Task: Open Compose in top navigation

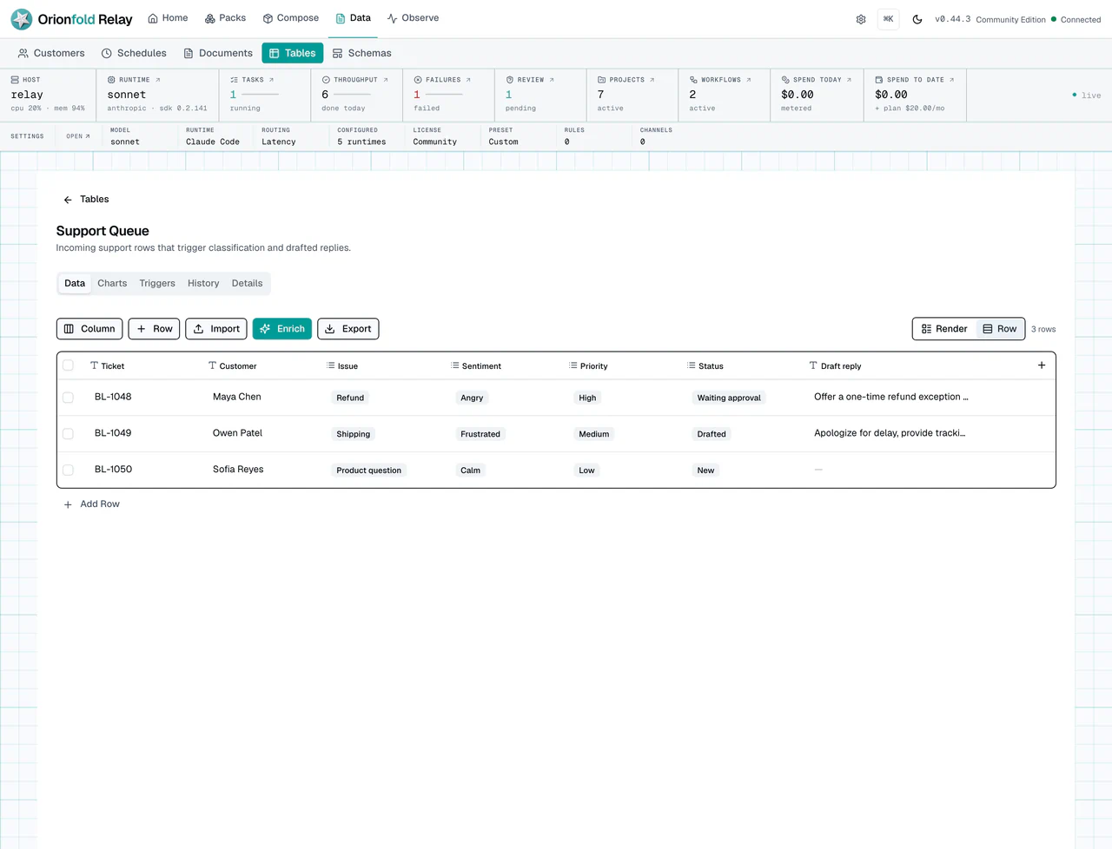Action: tap(291, 18)
